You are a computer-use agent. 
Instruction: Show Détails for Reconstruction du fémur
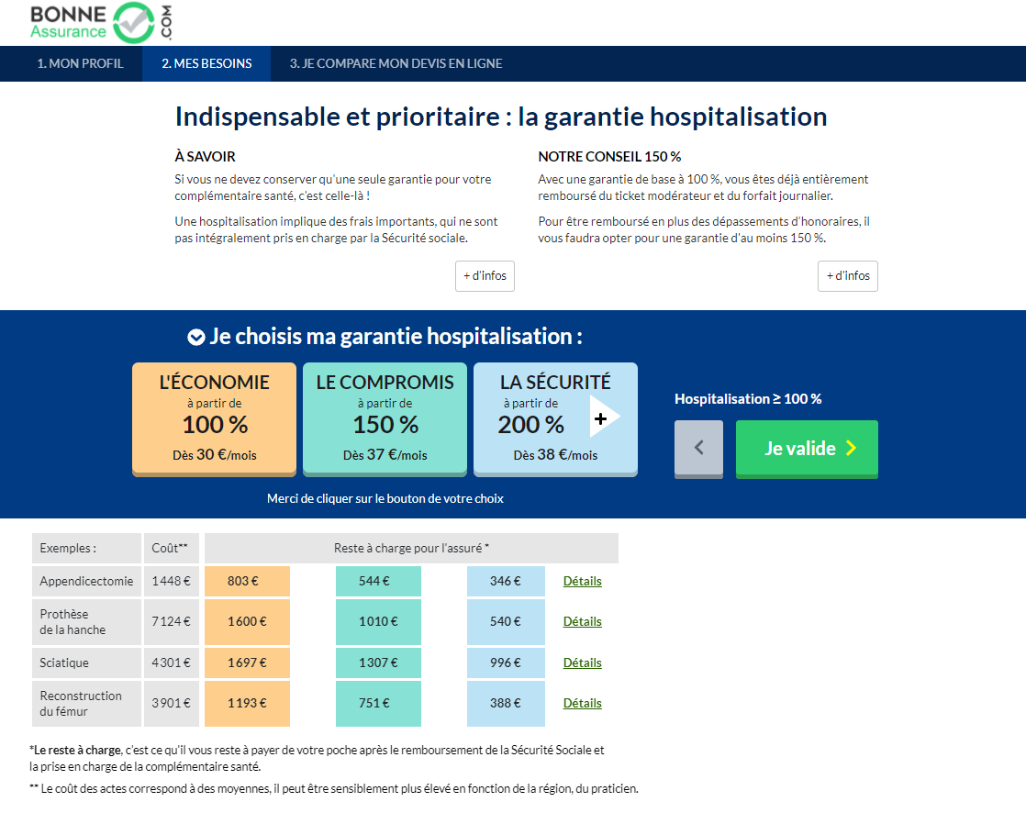582,703
